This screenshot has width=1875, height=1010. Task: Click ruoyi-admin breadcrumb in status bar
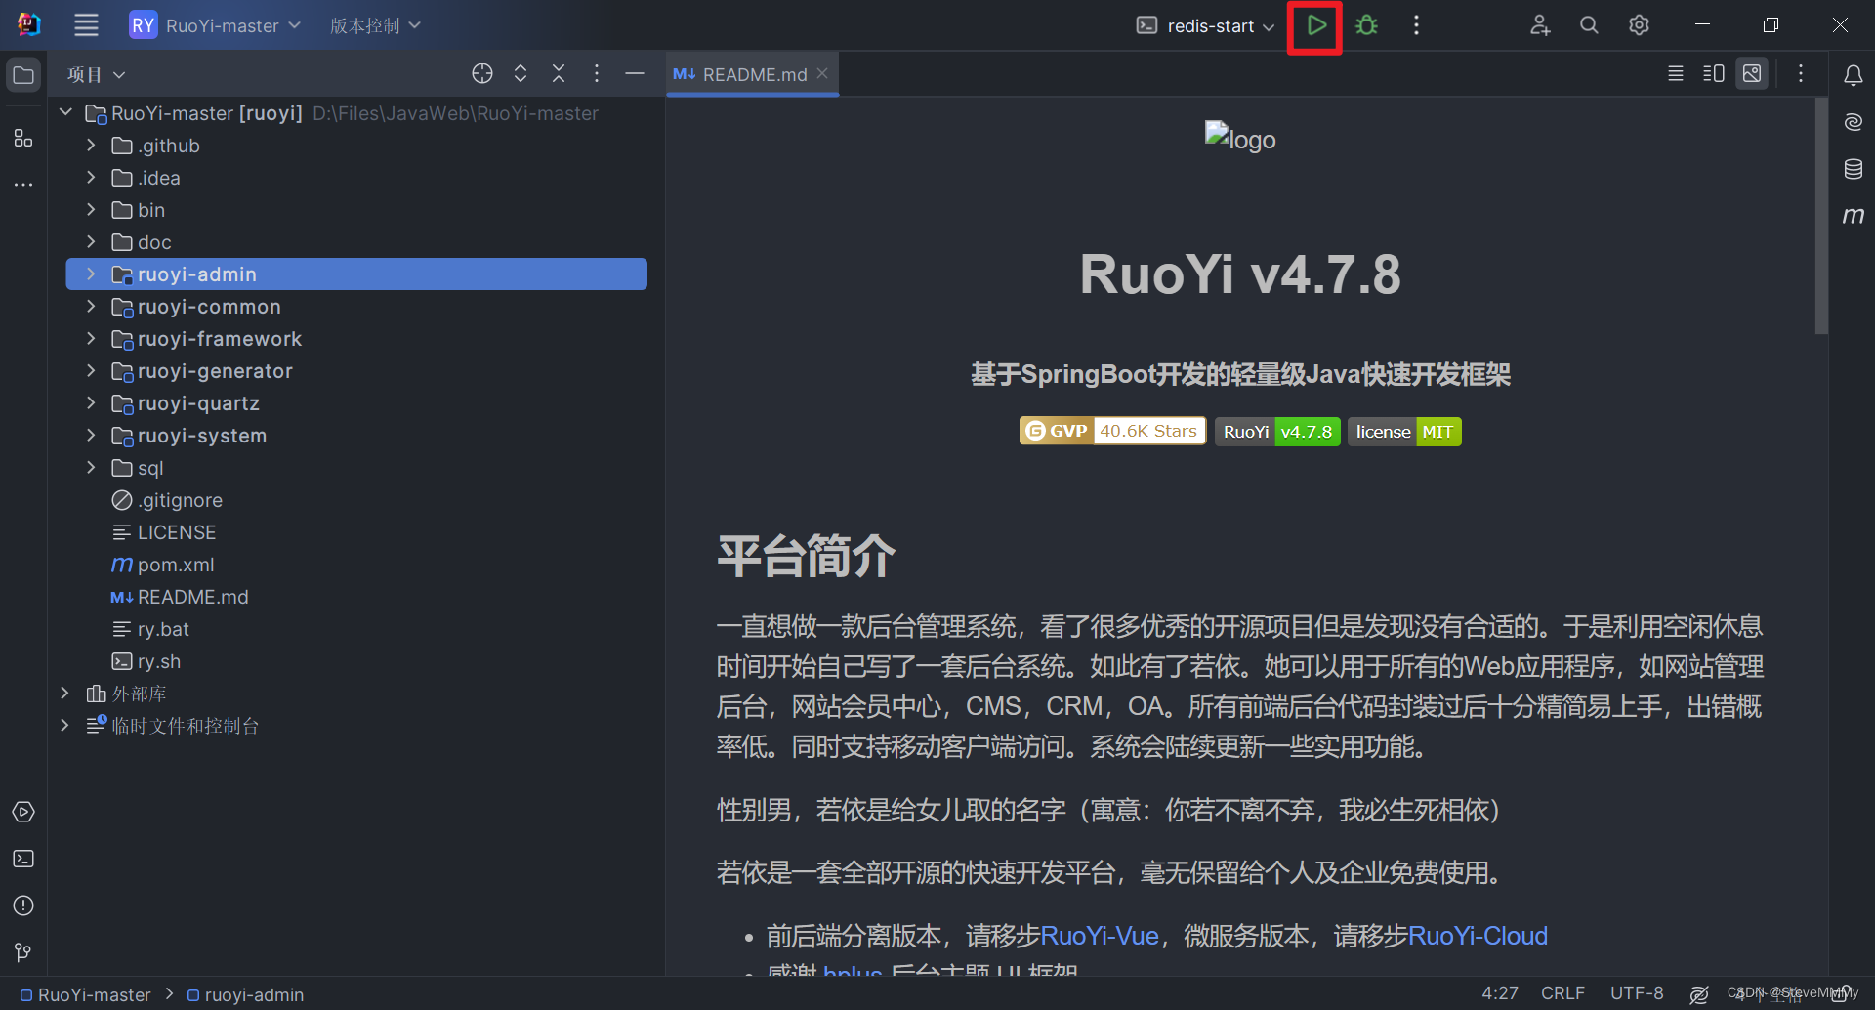(x=245, y=994)
